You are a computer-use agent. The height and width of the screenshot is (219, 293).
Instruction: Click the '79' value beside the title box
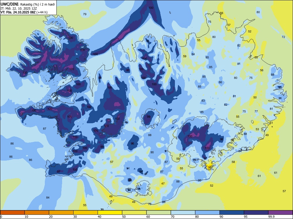coord(85,14)
